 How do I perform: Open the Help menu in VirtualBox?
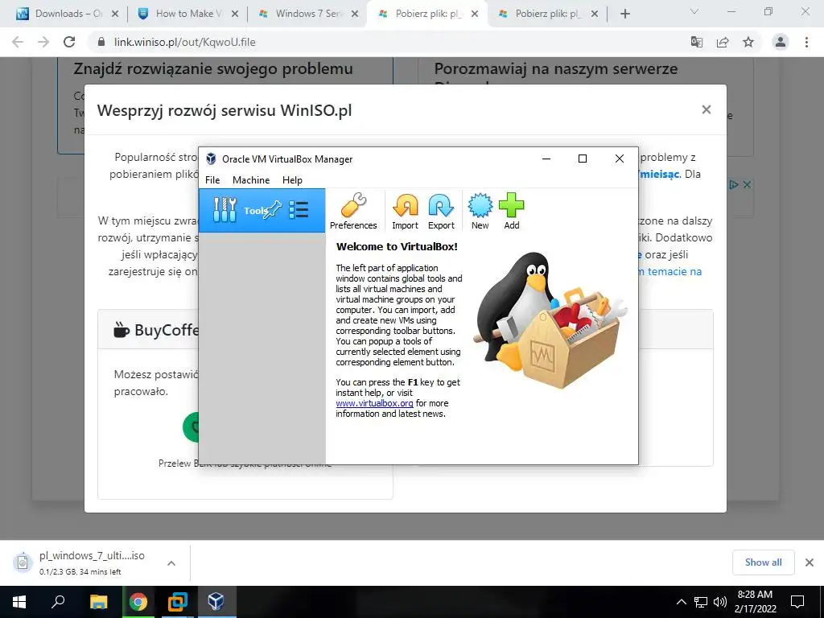click(x=292, y=179)
